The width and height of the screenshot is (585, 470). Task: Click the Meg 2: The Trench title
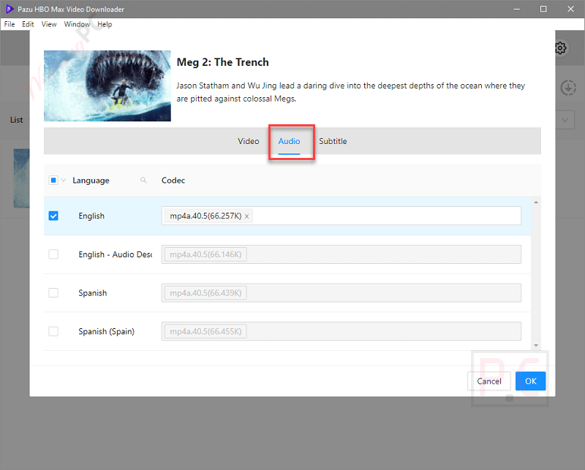[223, 62]
